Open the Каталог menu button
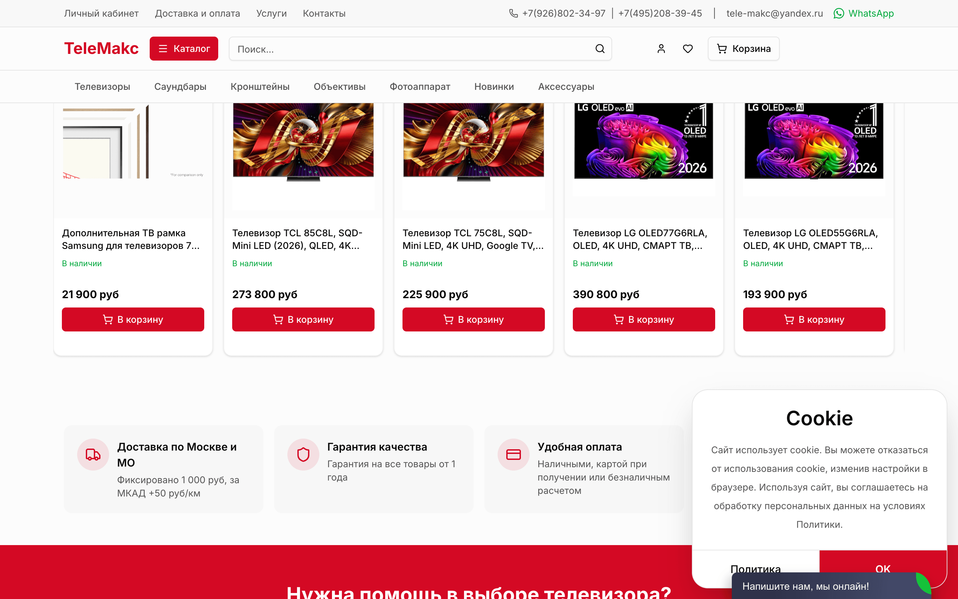Viewport: 958px width, 599px height. click(x=184, y=49)
